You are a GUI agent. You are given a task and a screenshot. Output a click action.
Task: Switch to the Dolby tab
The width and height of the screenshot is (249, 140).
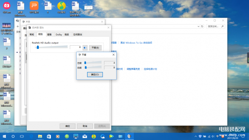click(x=59, y=34)
